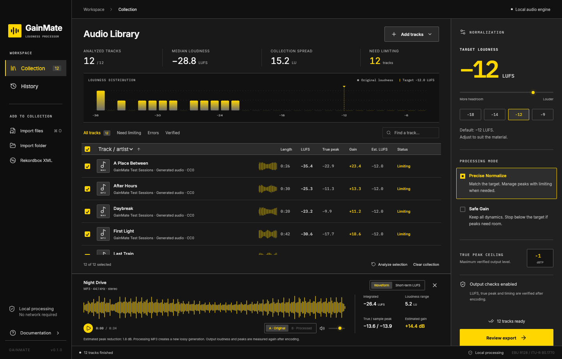Screen dimensions: 562x359
Task: Click the Import folder icon
Action: tap(13, 146)
